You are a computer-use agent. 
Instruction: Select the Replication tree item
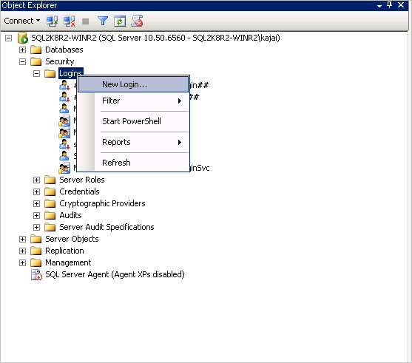tap(64, 251)
